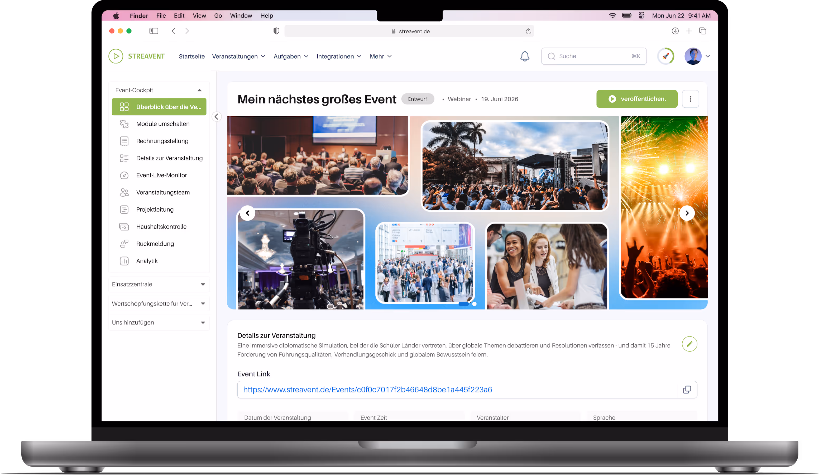The width and height of the screenshot is (819, 475).
Task: Open a new Safari tab
Action: [x=689, y=31]
